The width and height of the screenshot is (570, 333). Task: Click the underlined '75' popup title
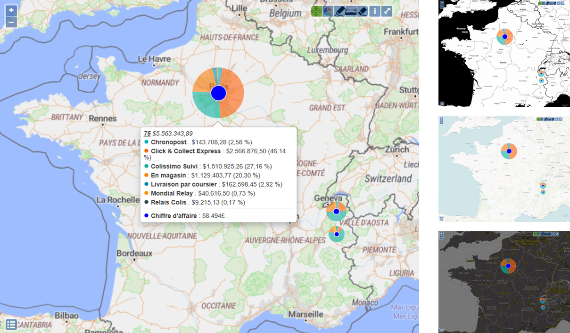pyautogui.click(x=147, y=134)
